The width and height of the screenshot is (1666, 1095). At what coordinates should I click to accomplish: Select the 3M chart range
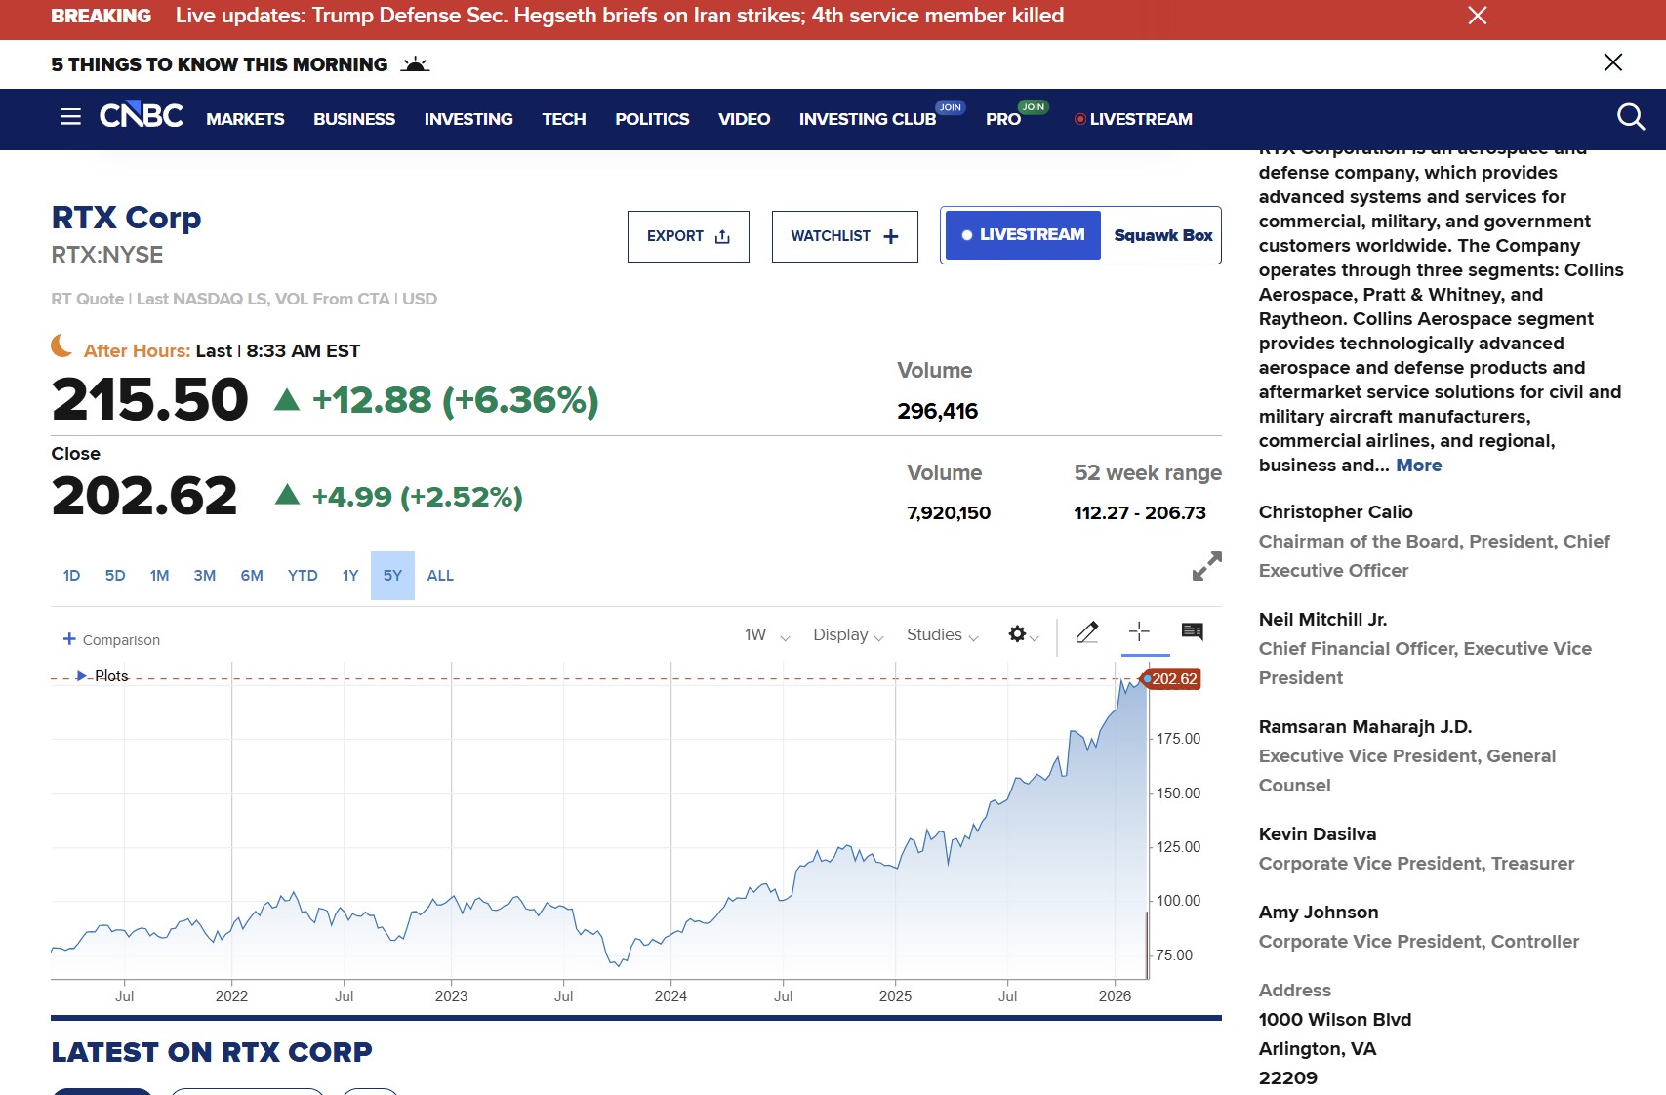(x=204, y=576)
